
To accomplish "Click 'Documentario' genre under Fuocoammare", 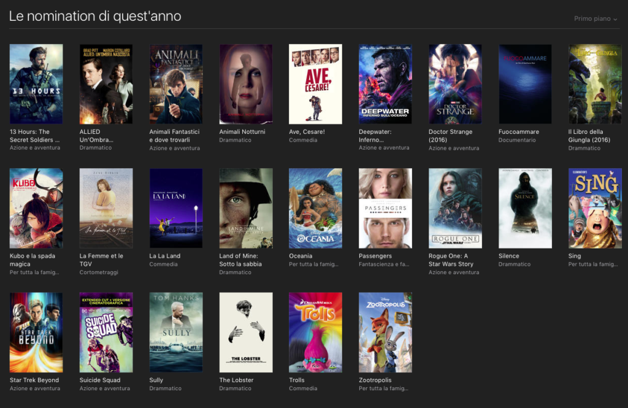I will tap(517, 140).
